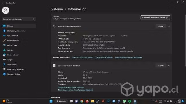Click the Identificador de dispositivo value
Viewport: 186px width, 104px height.
pos(99,42)
